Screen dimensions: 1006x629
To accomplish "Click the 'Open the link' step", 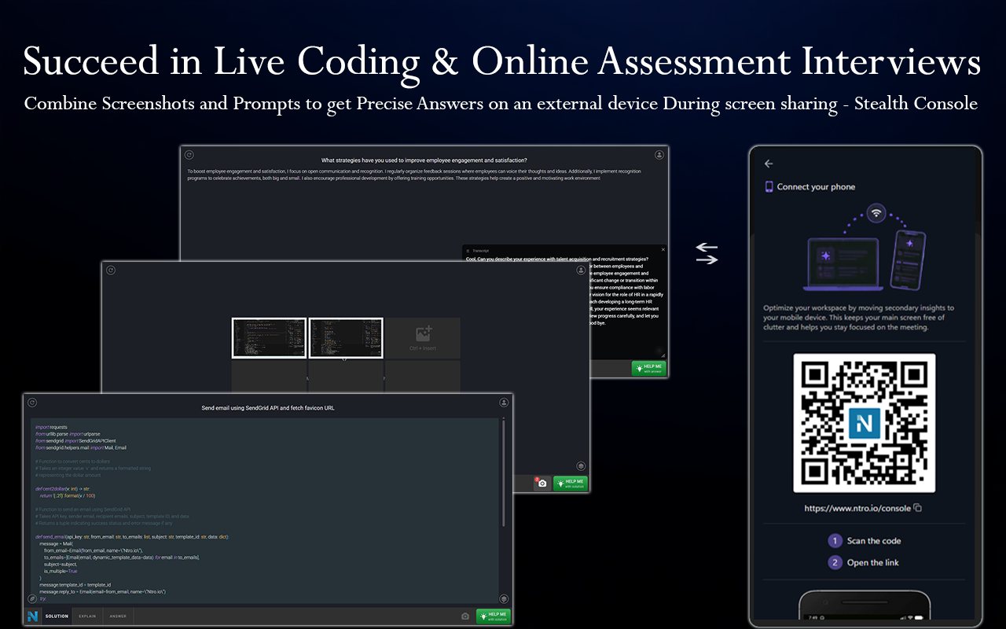I will click(x=865, y=562).
